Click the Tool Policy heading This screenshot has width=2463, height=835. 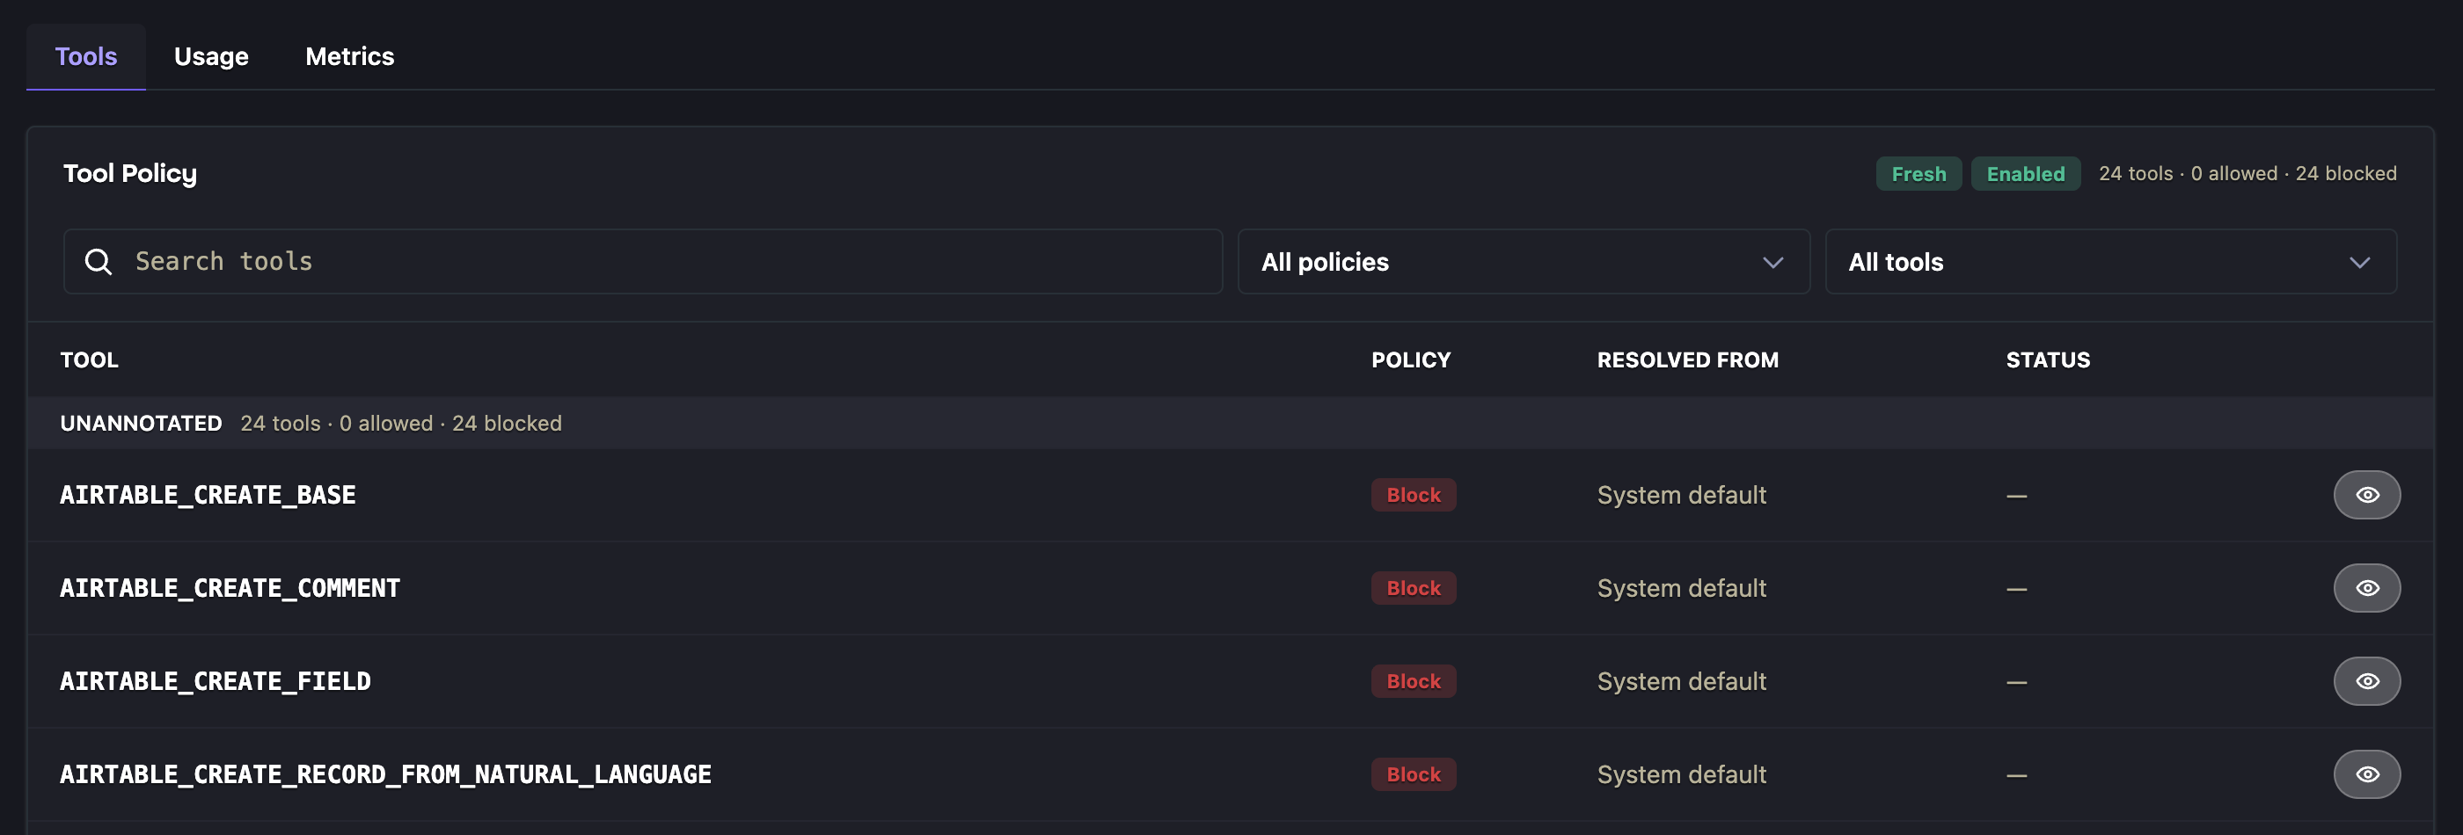(x=130, y=174)
